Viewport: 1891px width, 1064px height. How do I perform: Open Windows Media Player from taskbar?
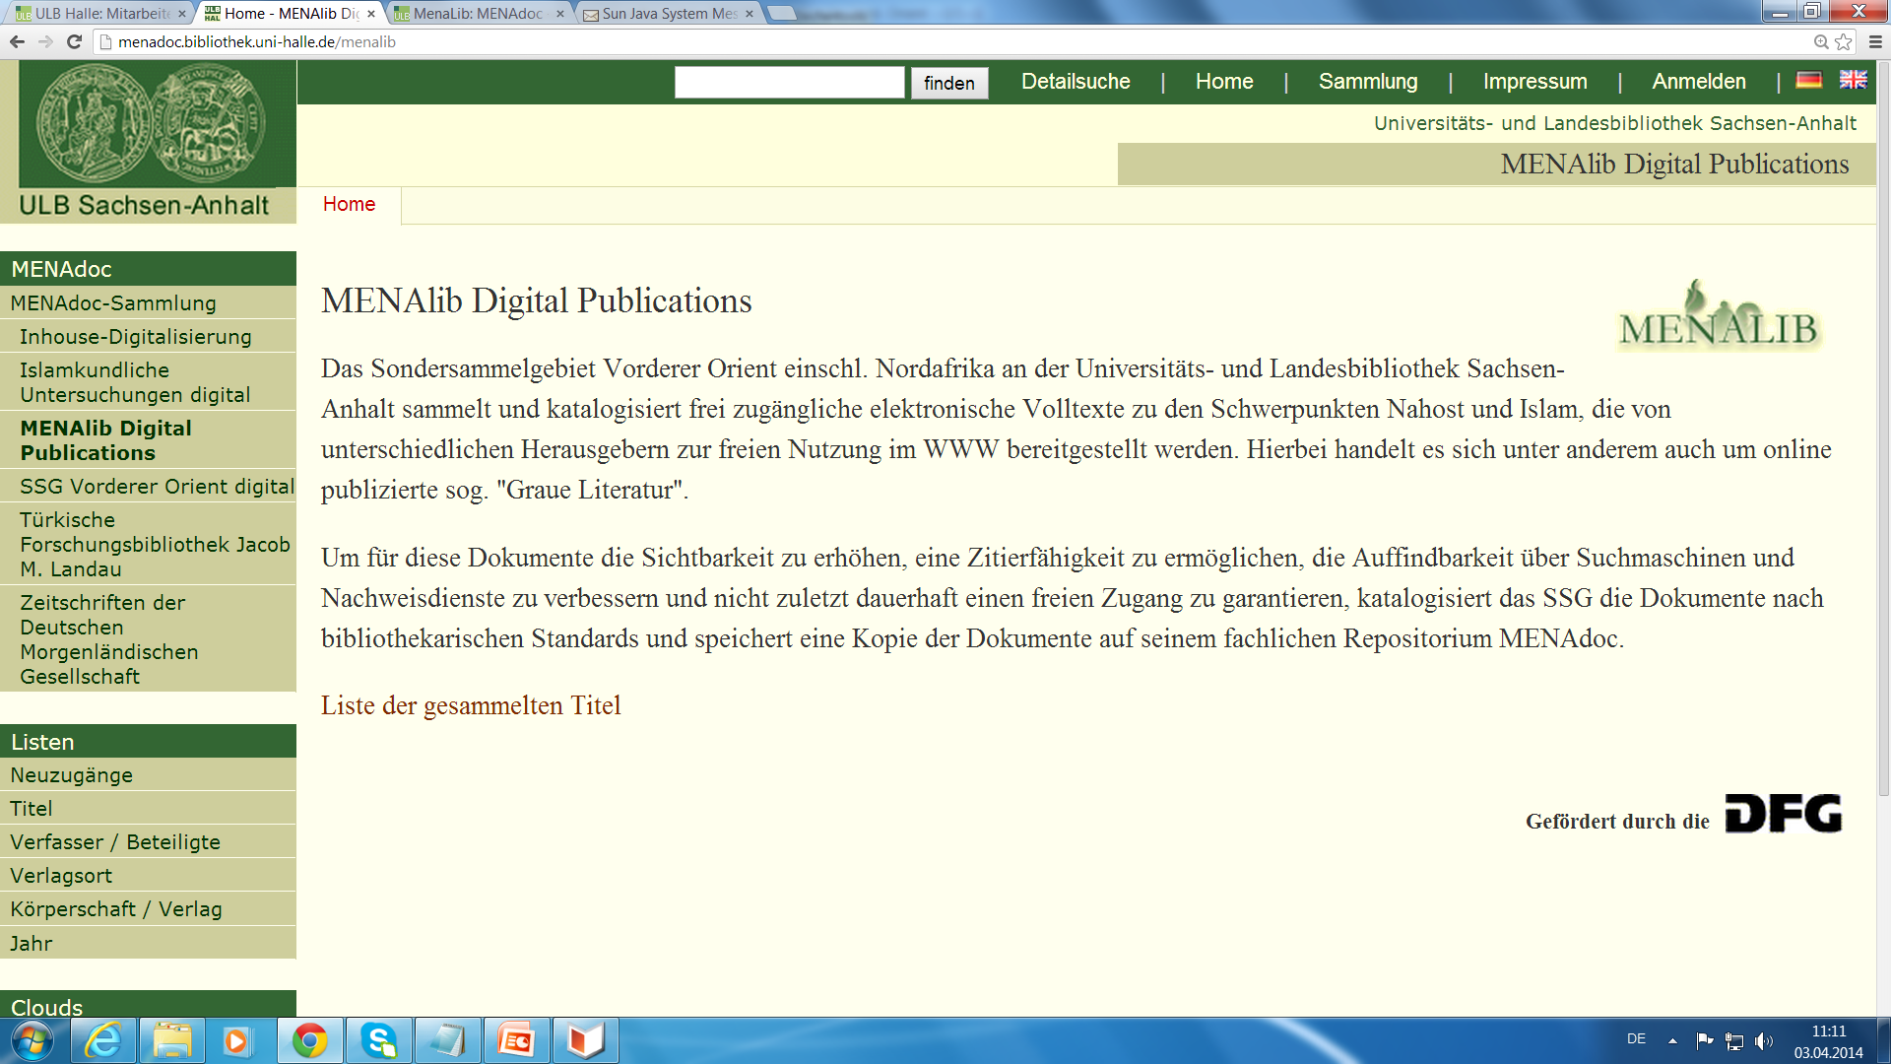(x=236, y=1040)
